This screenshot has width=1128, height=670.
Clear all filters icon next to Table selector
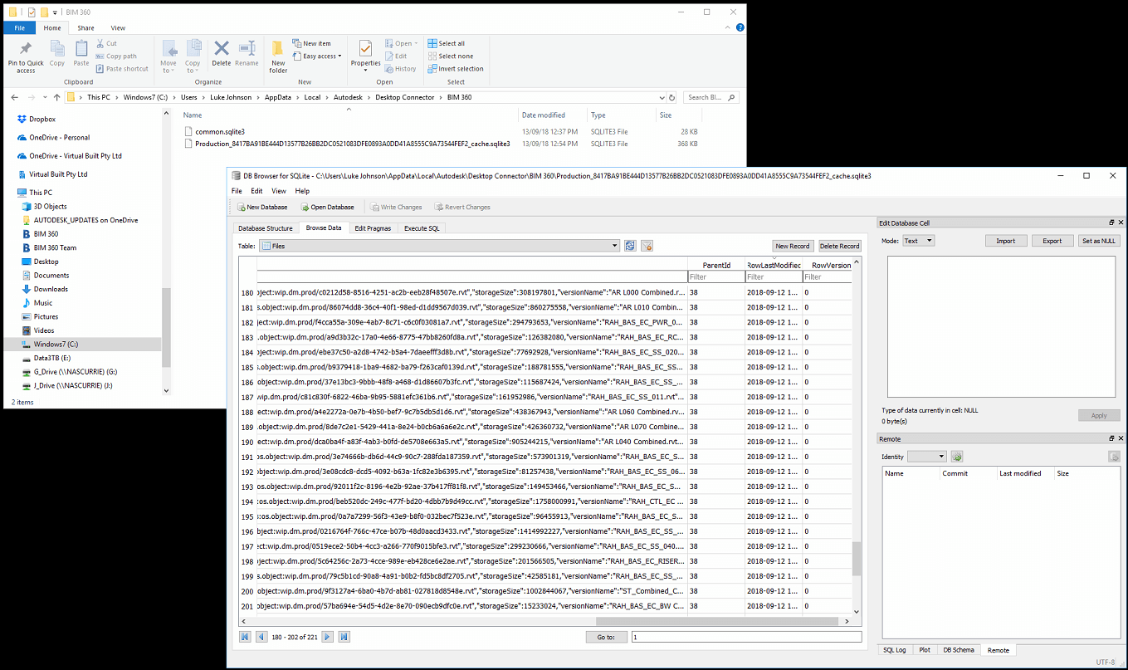[x=647, y=246]
